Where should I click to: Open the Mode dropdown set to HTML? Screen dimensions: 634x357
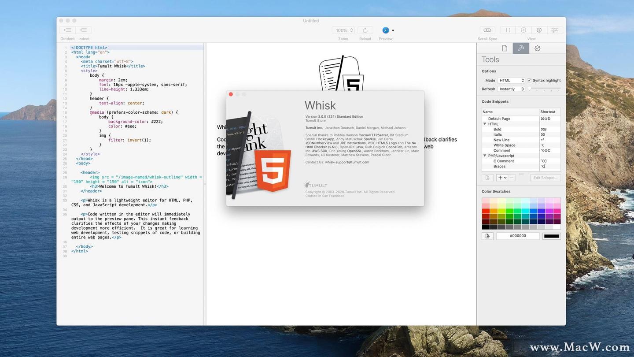coord(512,80)
